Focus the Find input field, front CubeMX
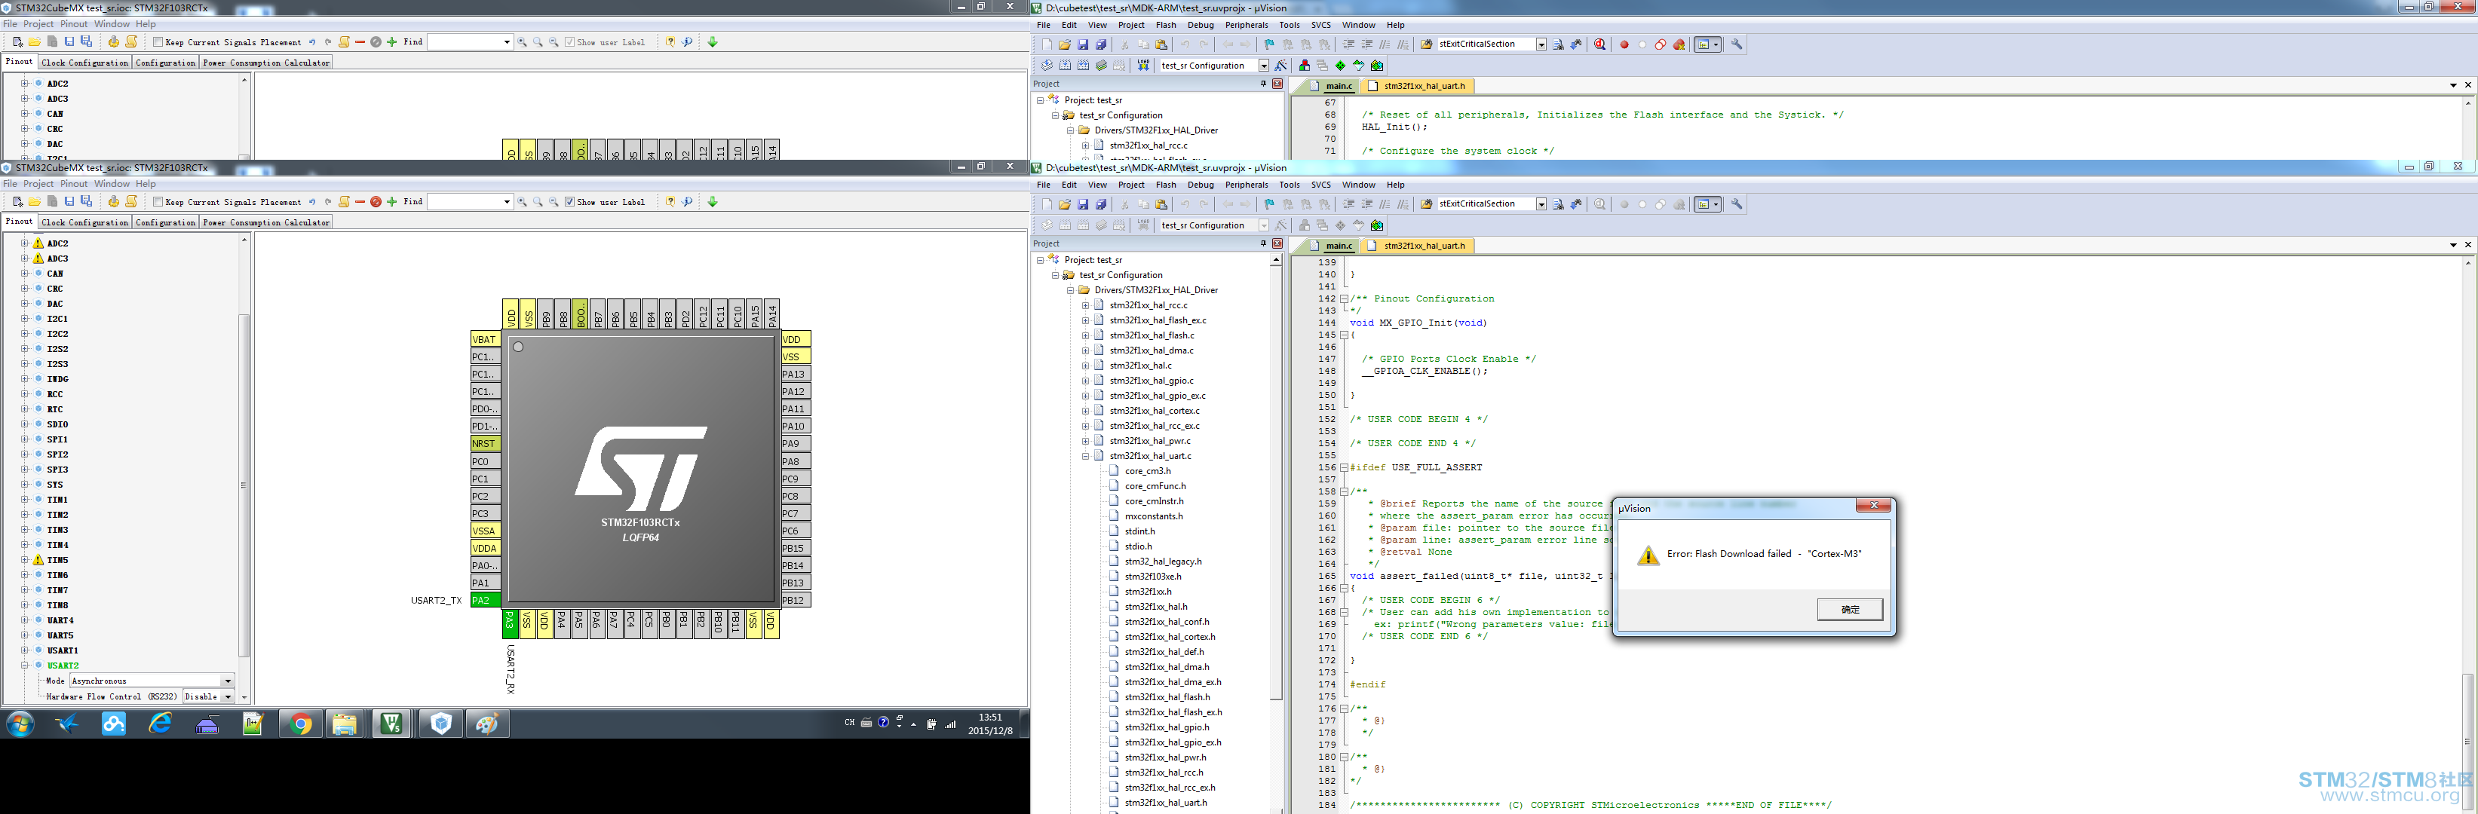 pyautogui.click(x=465, y=202)
